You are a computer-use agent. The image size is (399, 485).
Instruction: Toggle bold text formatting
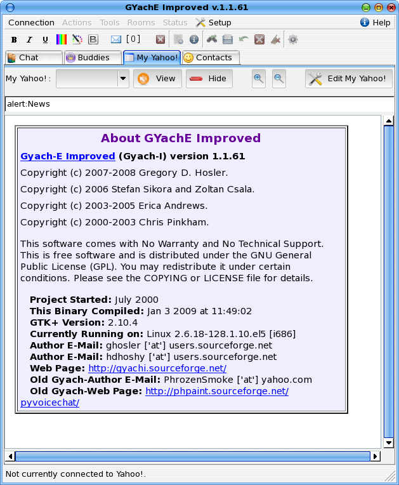click(x=14, y=39)
